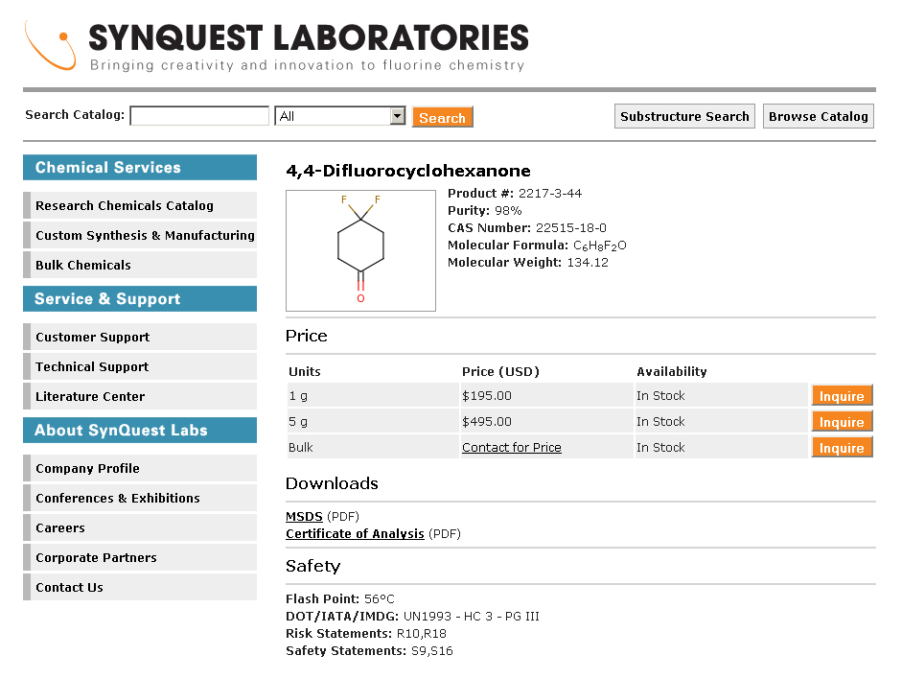Click the 4,4-Difluorocyclohexanone structure image
The width and height of the screenshot is (902, 679).
click(x=359, y=250)
